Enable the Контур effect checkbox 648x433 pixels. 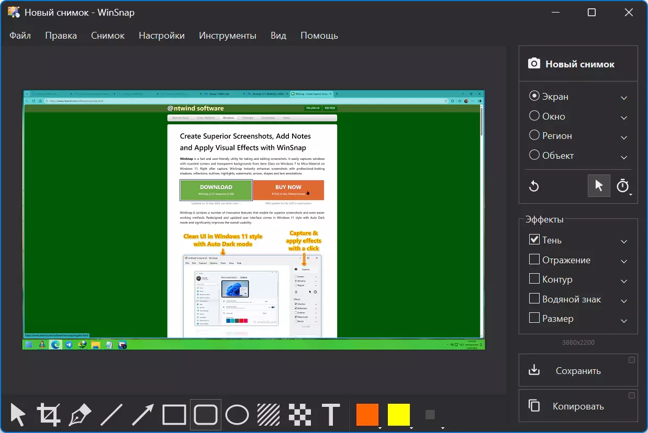(534, 279)
